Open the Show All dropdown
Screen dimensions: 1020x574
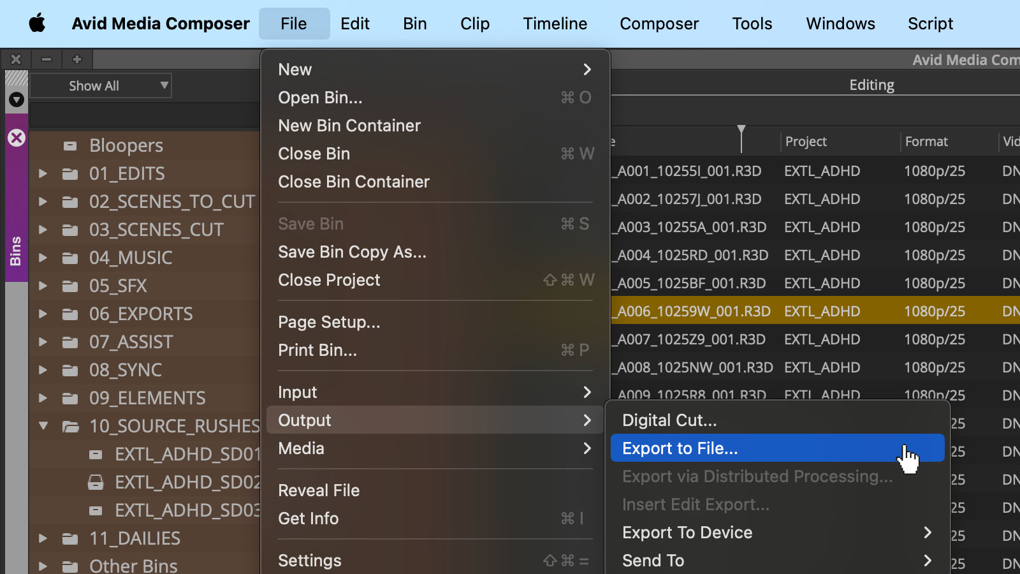101,85
